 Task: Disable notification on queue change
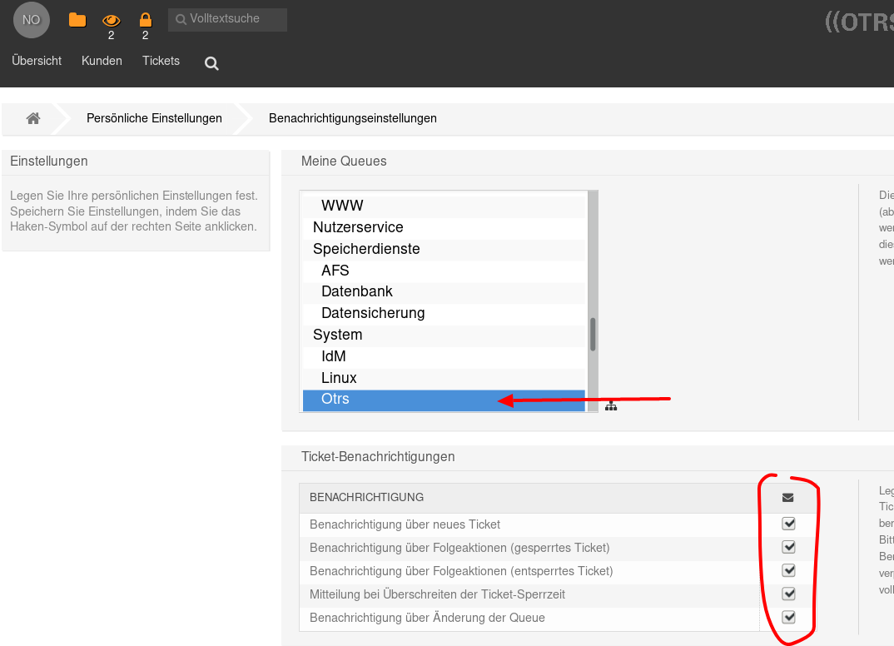788,617
